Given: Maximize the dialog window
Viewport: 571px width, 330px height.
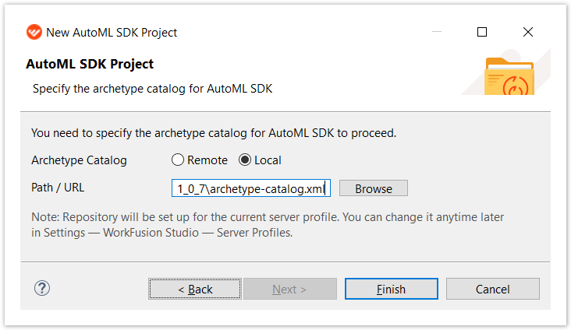Looking at the screenshot, I should click(482, 32).
